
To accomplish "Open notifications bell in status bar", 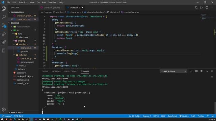I will pos(213,116).
